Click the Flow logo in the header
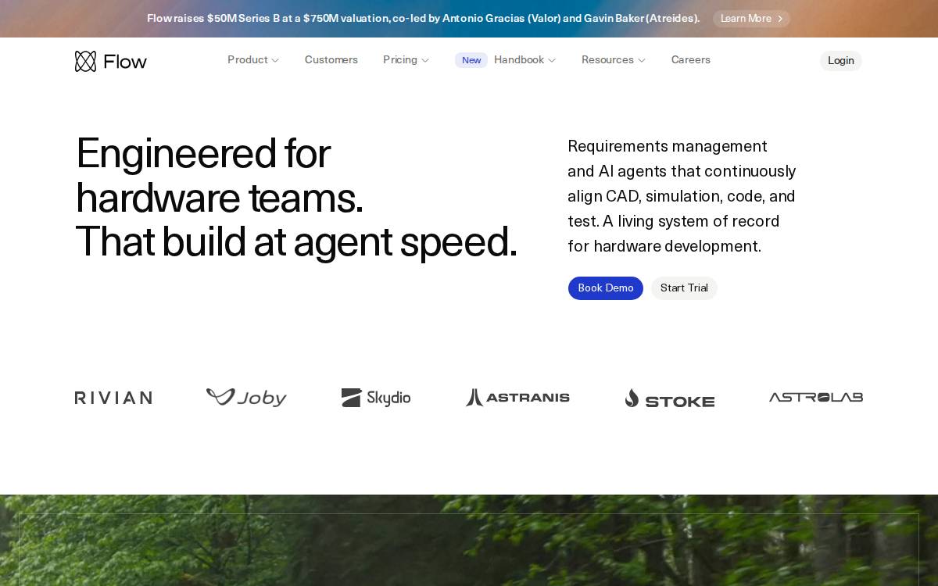The image size is (938, 586). [110, 61]
